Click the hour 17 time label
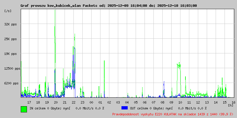 coord(29,102)
